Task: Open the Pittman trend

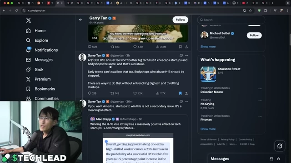Action: 206,120
